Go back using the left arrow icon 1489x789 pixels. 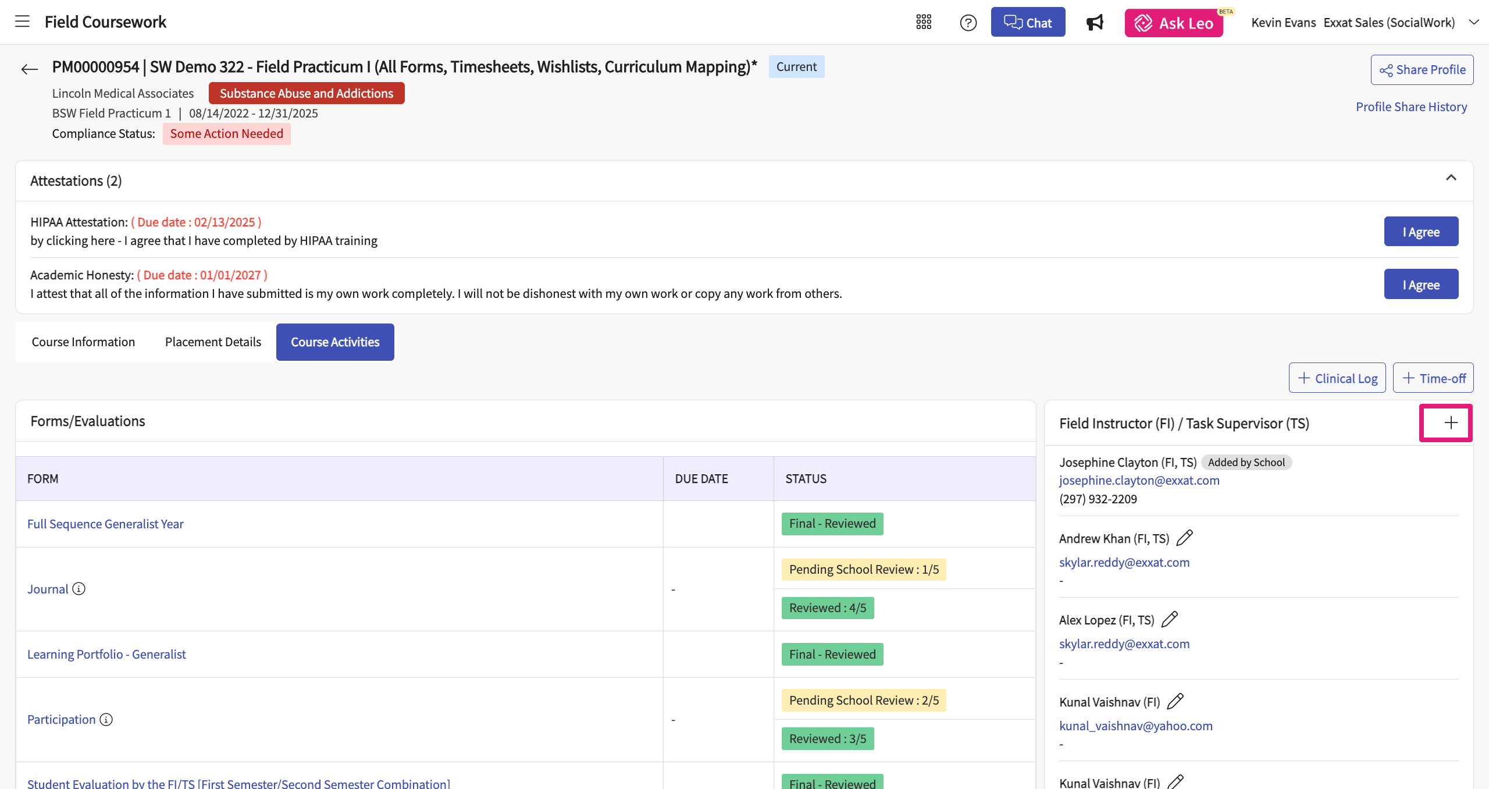coord(29,69)
